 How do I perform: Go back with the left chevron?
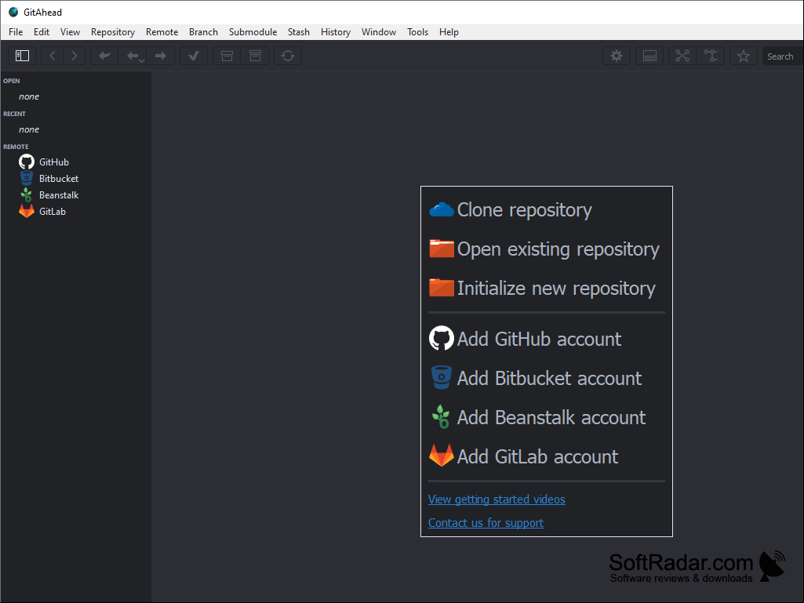tap(53, 56)
